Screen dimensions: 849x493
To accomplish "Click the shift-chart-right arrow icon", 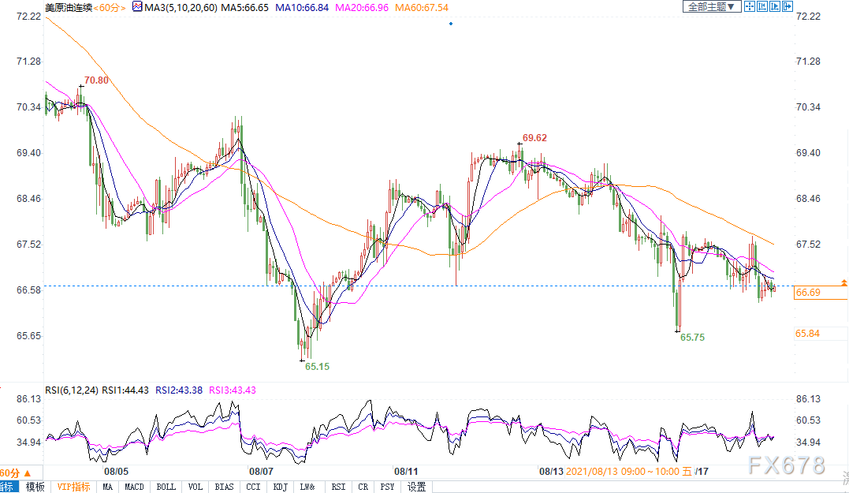I will [788, 6].
